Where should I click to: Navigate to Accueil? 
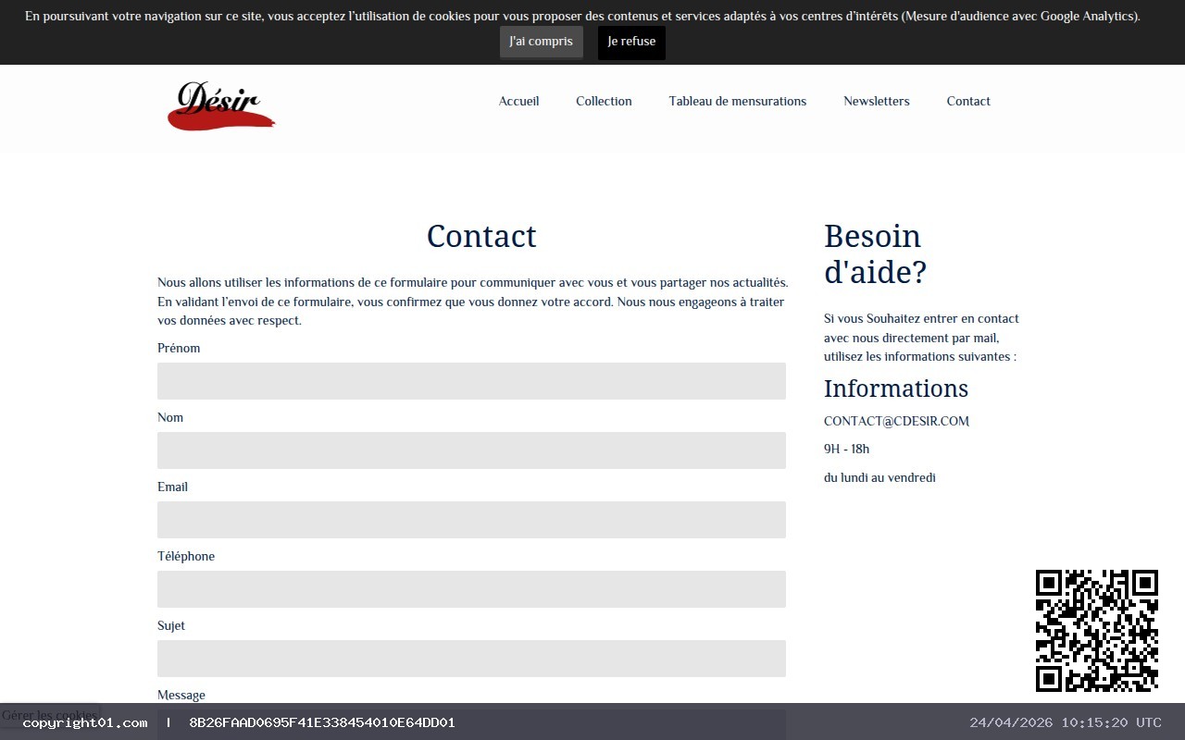pyautogui.click(x=518, y=101)
